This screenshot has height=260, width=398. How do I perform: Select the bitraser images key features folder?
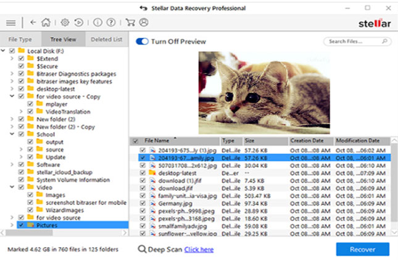click(x=74, y=82)
